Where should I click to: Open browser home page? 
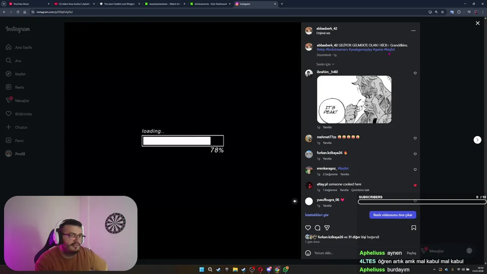click(x=25, y=12)
